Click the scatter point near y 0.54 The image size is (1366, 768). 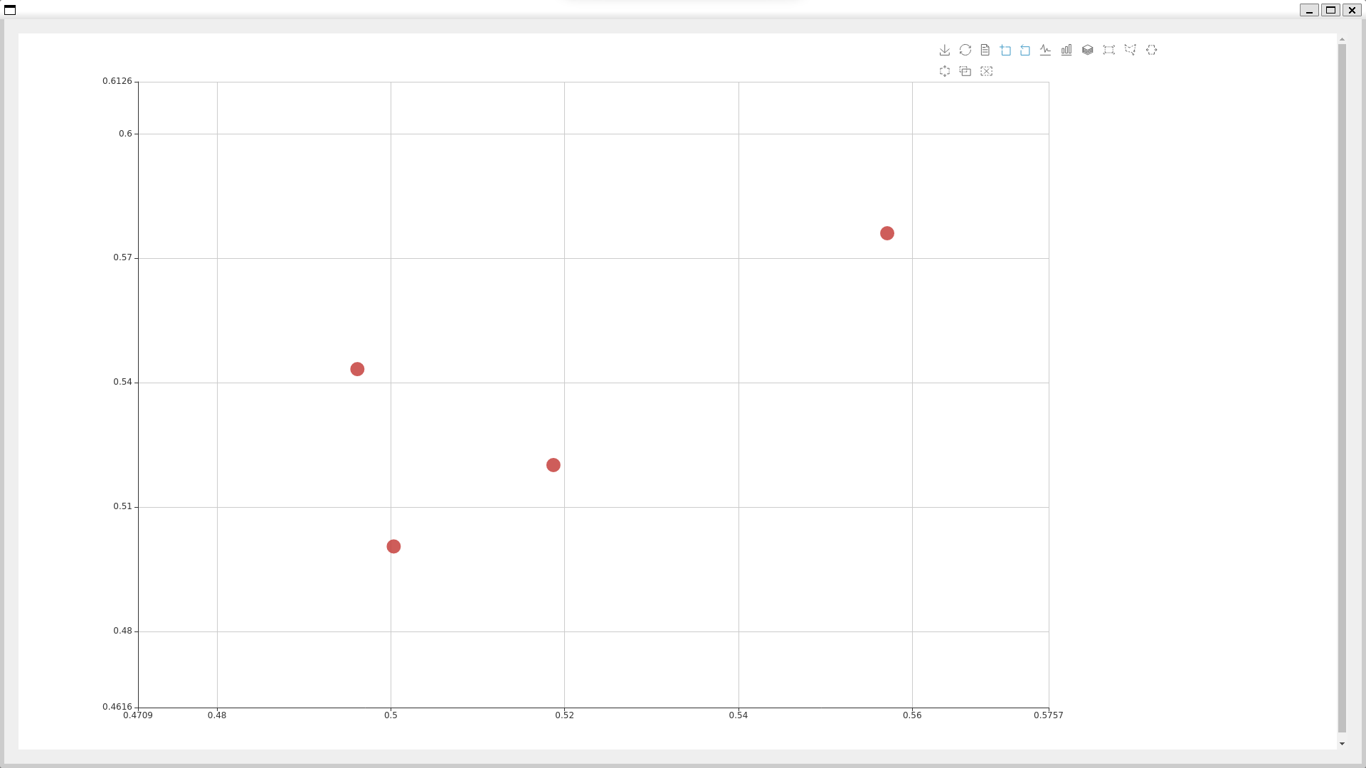click(357, 369)
